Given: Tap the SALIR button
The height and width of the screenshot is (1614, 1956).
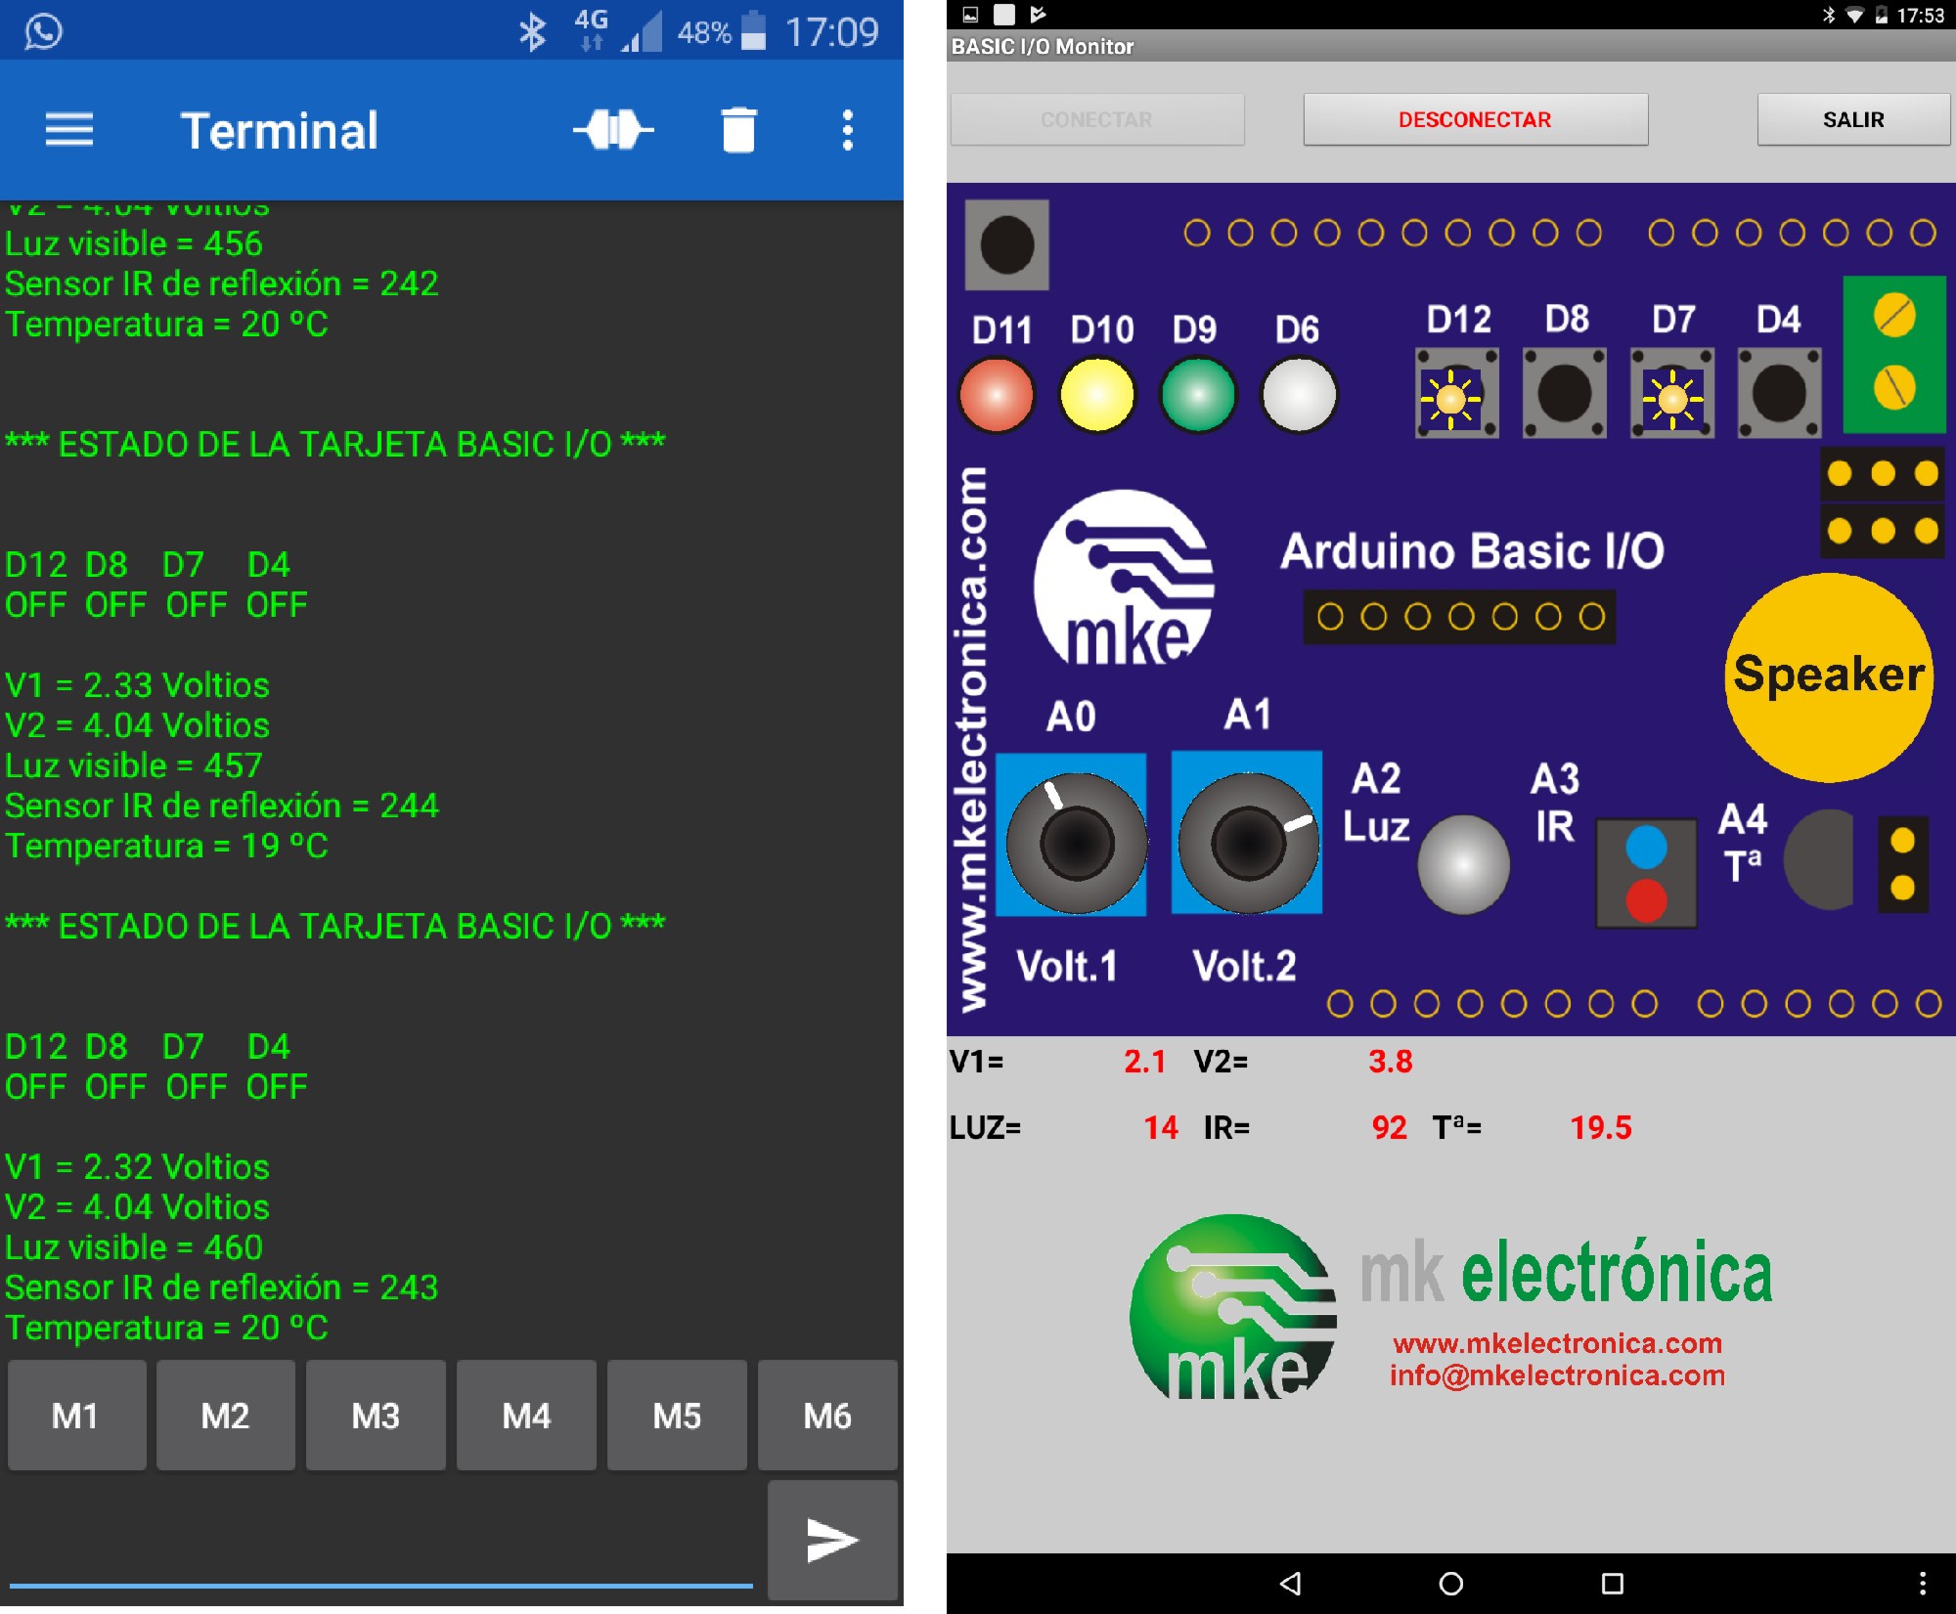Looking at the screenshot, I should [1853, 119].
